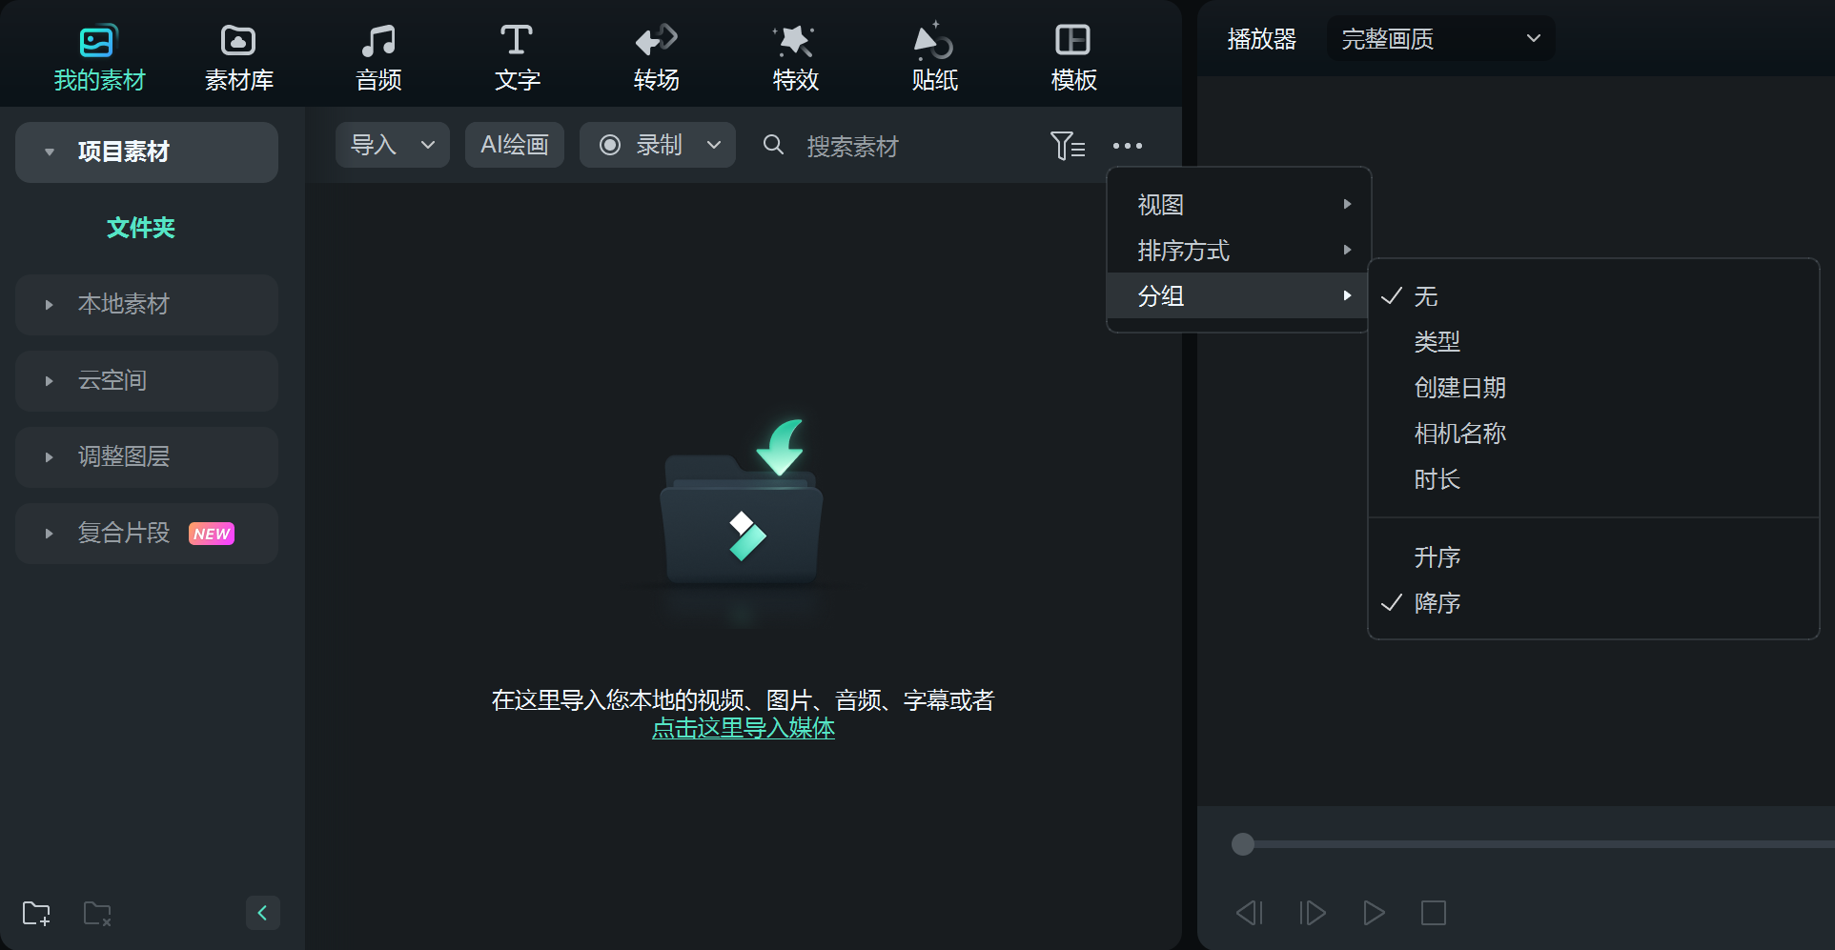Open the 完整画质 quality dropdown

pos(1439,38)
